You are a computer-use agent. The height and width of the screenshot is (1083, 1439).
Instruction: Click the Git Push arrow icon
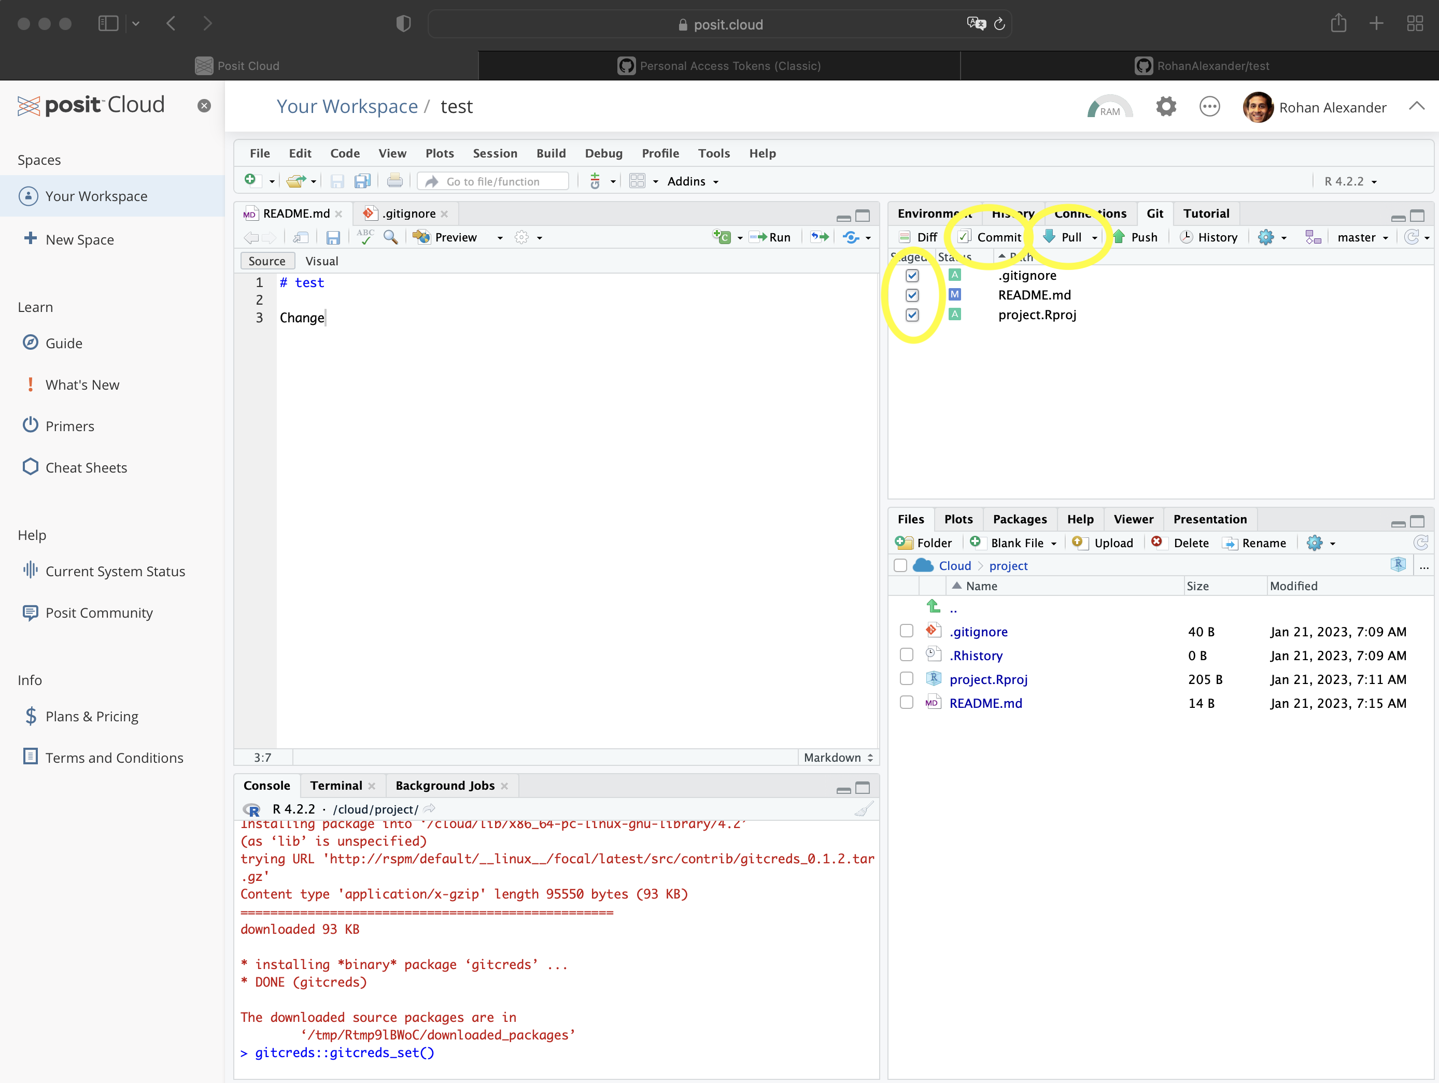(1119, 237)
